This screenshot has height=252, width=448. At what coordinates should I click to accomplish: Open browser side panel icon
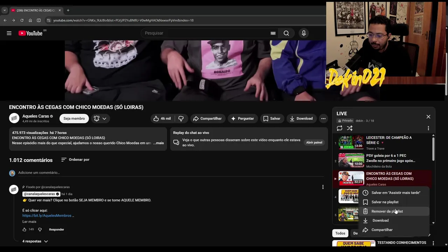tap(39, 20)
